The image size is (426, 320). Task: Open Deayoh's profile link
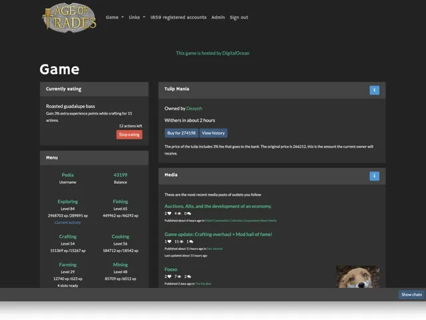[194, 108]
